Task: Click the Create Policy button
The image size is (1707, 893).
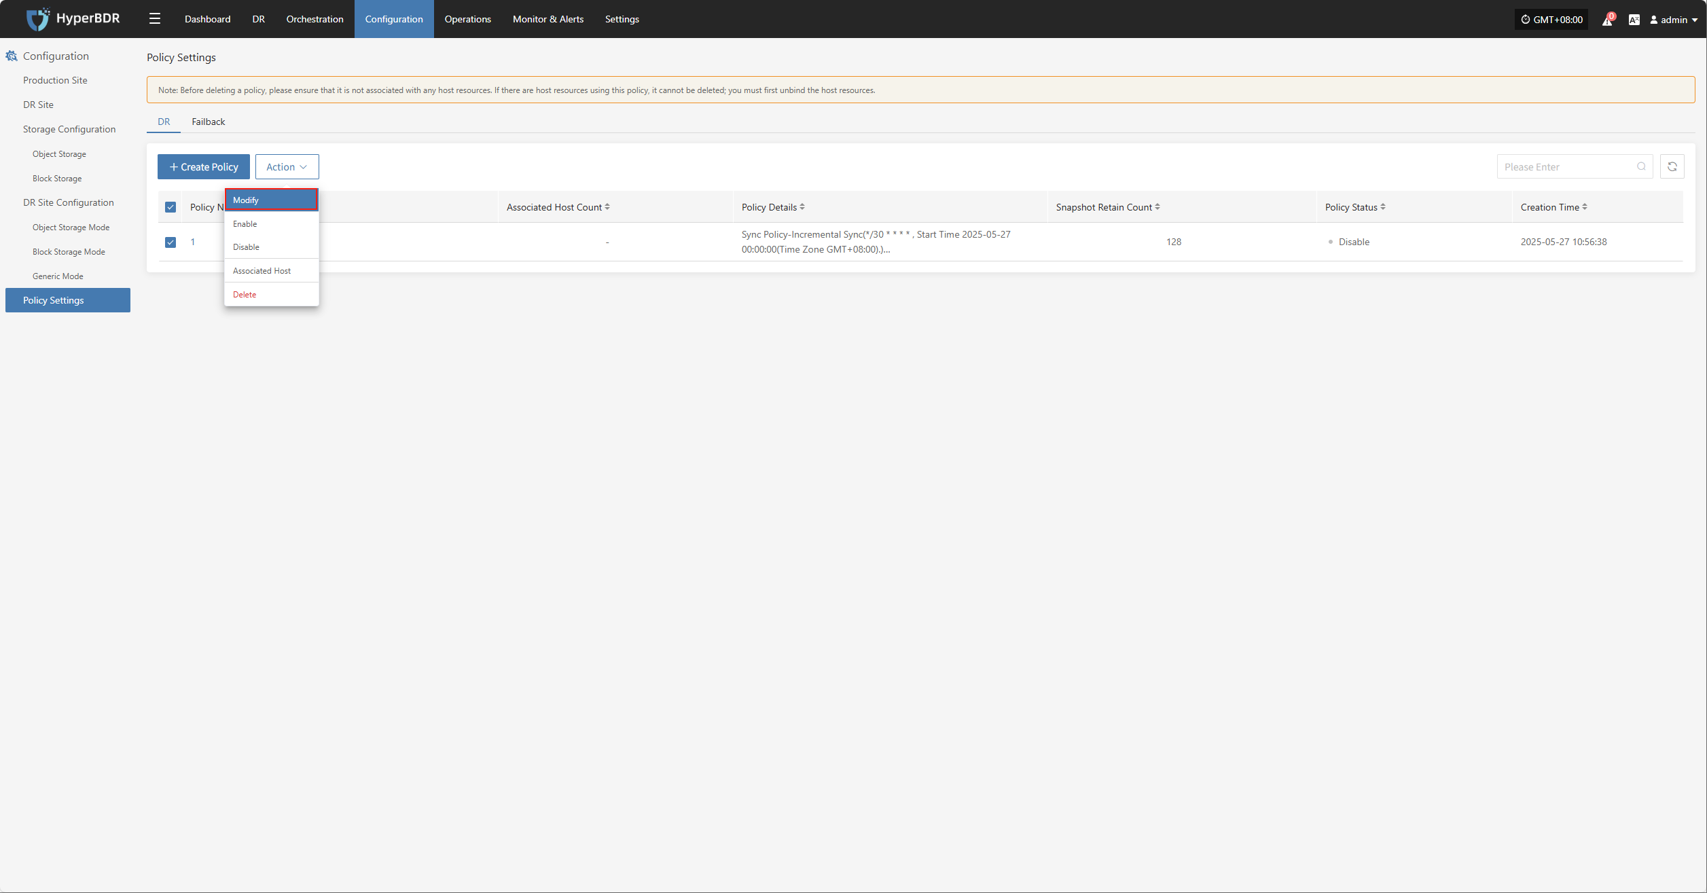Action: tap(204, 167)
